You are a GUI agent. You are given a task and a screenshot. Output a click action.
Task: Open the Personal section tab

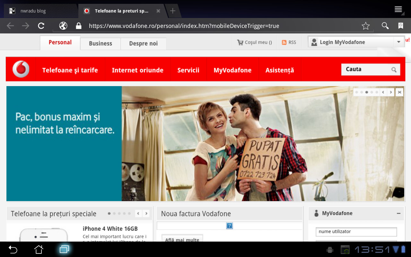60,42
